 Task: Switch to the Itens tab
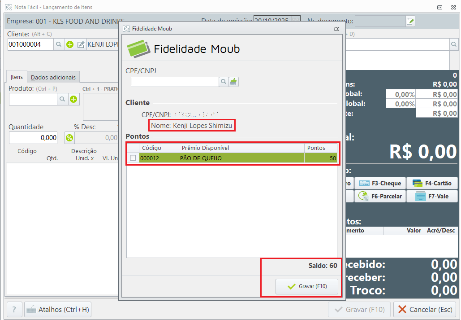[17, 77]
